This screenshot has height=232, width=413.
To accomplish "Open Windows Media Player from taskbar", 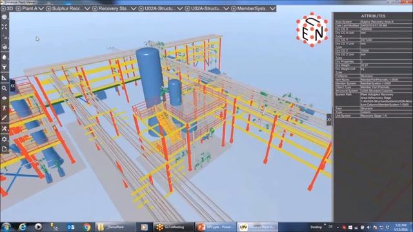I will click(38, 227).
